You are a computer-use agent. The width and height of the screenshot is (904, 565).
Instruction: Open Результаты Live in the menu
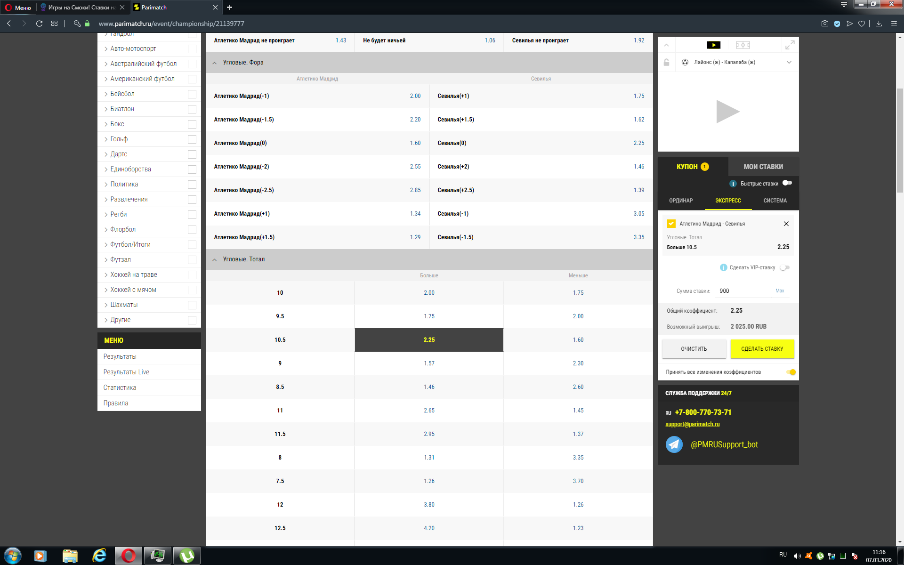pos(126,372)
